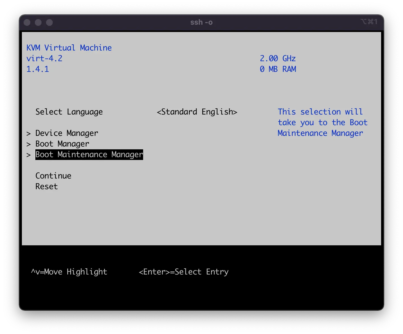Click the highlighted Boot Maintenance Manager entry
The height and width of the screenshot is (334, 403).
point(89,155)
